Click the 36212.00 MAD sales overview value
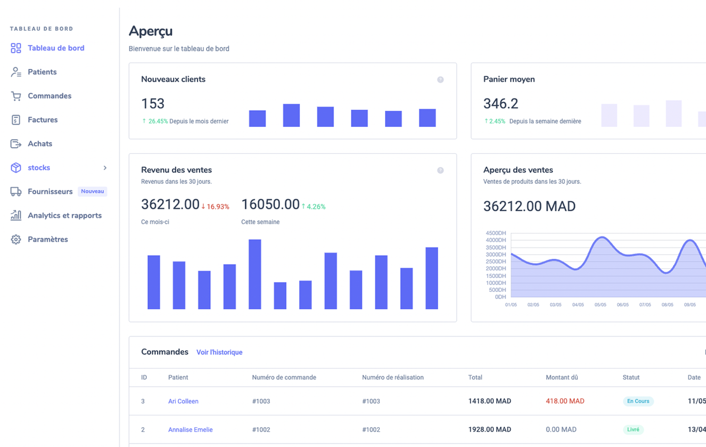This screenshot has height=447, width=706. (x=529, y=206)
